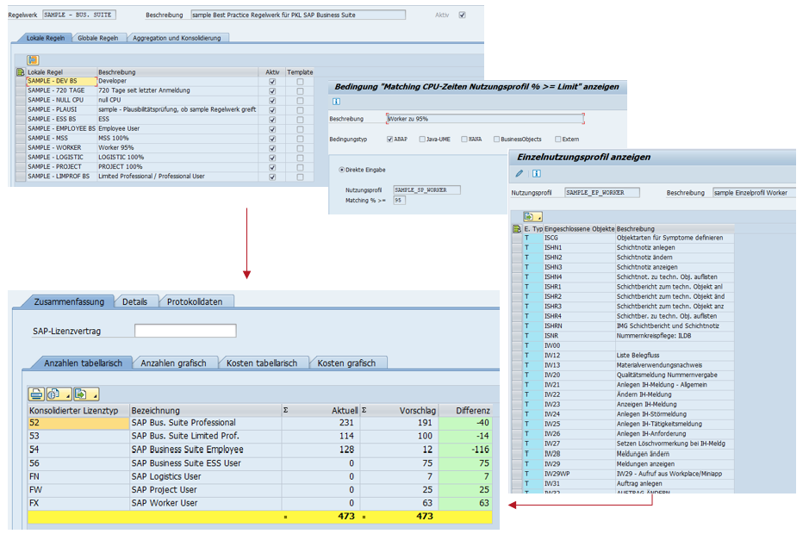Click the info icon in Einzelnutzungsprofil toolbar
The height and width of the screenshot is (540, 809).
tap(537, 173)
